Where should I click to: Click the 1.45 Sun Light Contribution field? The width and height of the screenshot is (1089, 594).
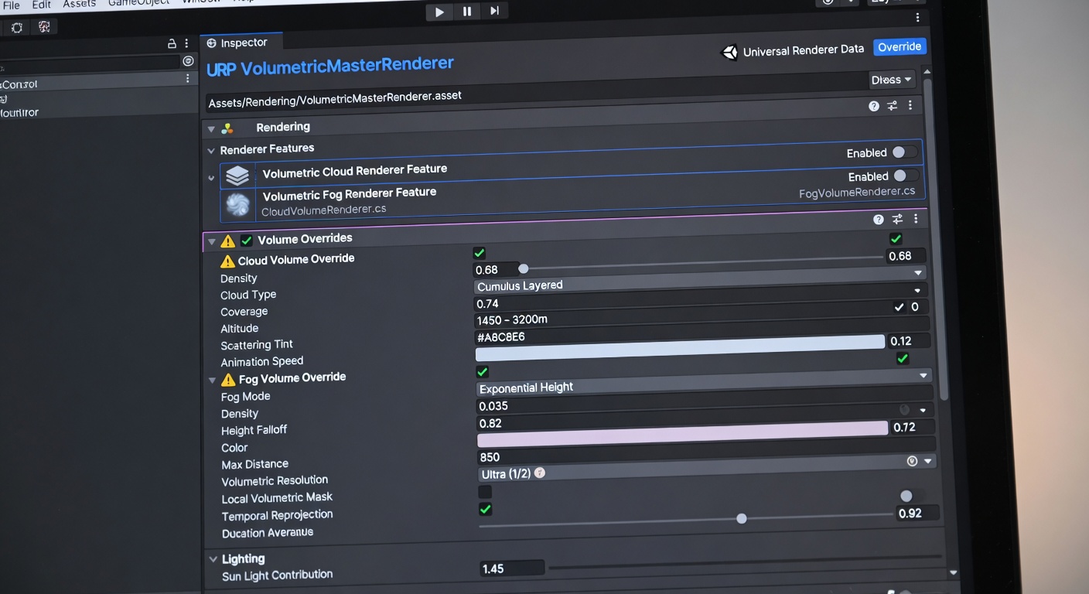(x=512, y=568)
